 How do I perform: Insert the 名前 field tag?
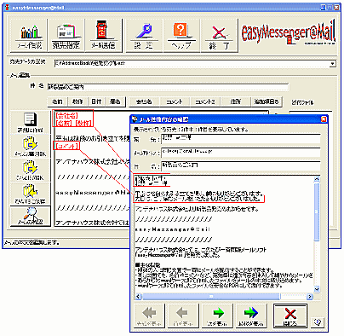coord(57,101)
